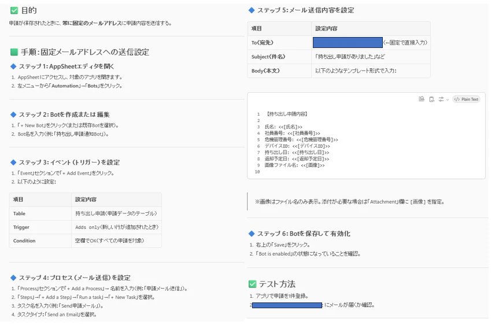The image size is (495, 325).
Task: Select the redacted blue To(宛先) address field
Action: pos(348,42)
